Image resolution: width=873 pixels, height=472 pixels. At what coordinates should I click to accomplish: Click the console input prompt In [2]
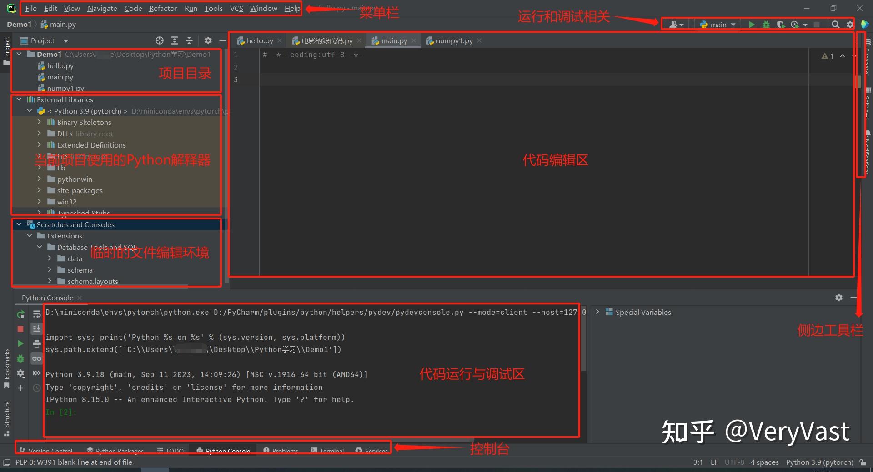point(61,412)
